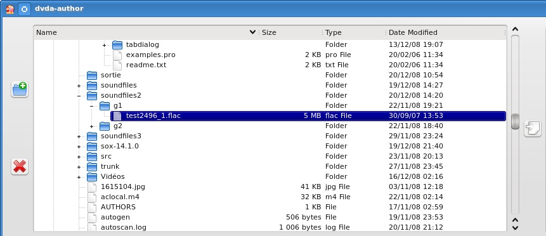Click the m4 File type cell
546x236 pixels.
(338, 197)
